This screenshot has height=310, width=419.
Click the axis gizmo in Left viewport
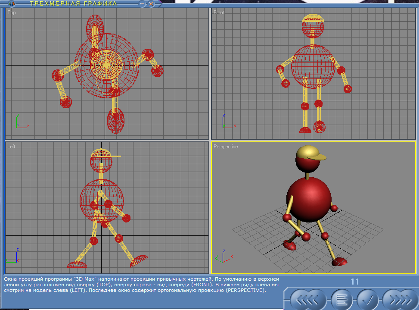tap(13, 256)
